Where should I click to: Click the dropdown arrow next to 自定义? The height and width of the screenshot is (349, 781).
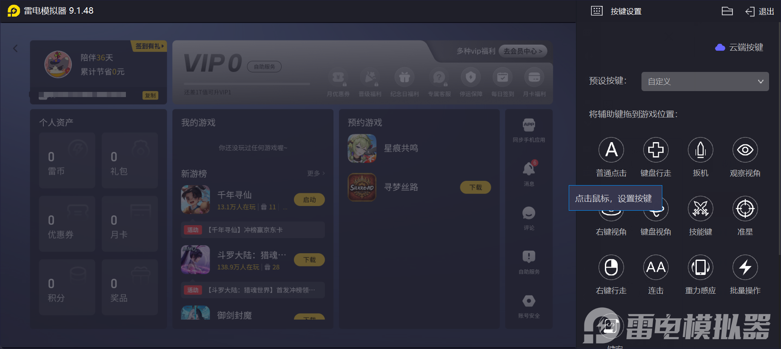[761, 81]
